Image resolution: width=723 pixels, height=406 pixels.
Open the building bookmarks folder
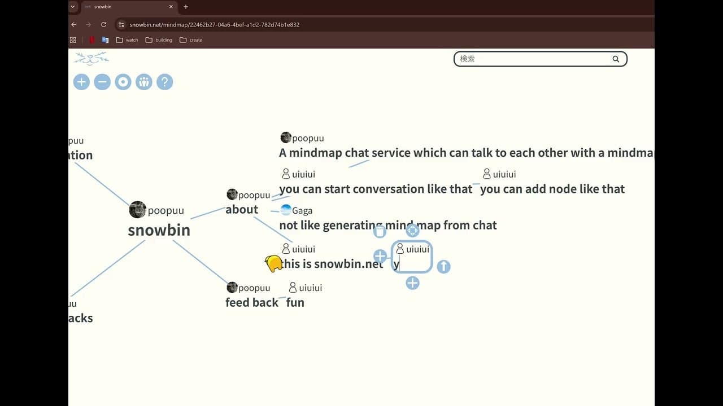tap(159, 39)
